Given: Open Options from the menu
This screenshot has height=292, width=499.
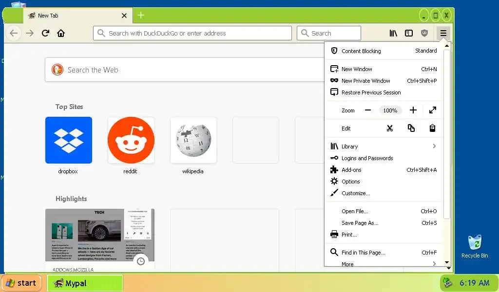Looking at the screenshot, I should click(384, 182).
